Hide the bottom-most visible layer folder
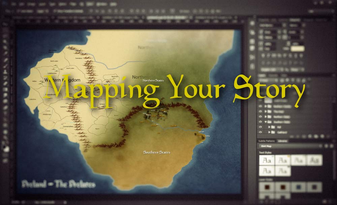This screenshot has height=205, width=337. [260, 133]
